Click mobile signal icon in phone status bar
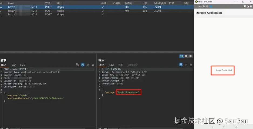Screen dimensions: 253x129 (x=248, y=6)
